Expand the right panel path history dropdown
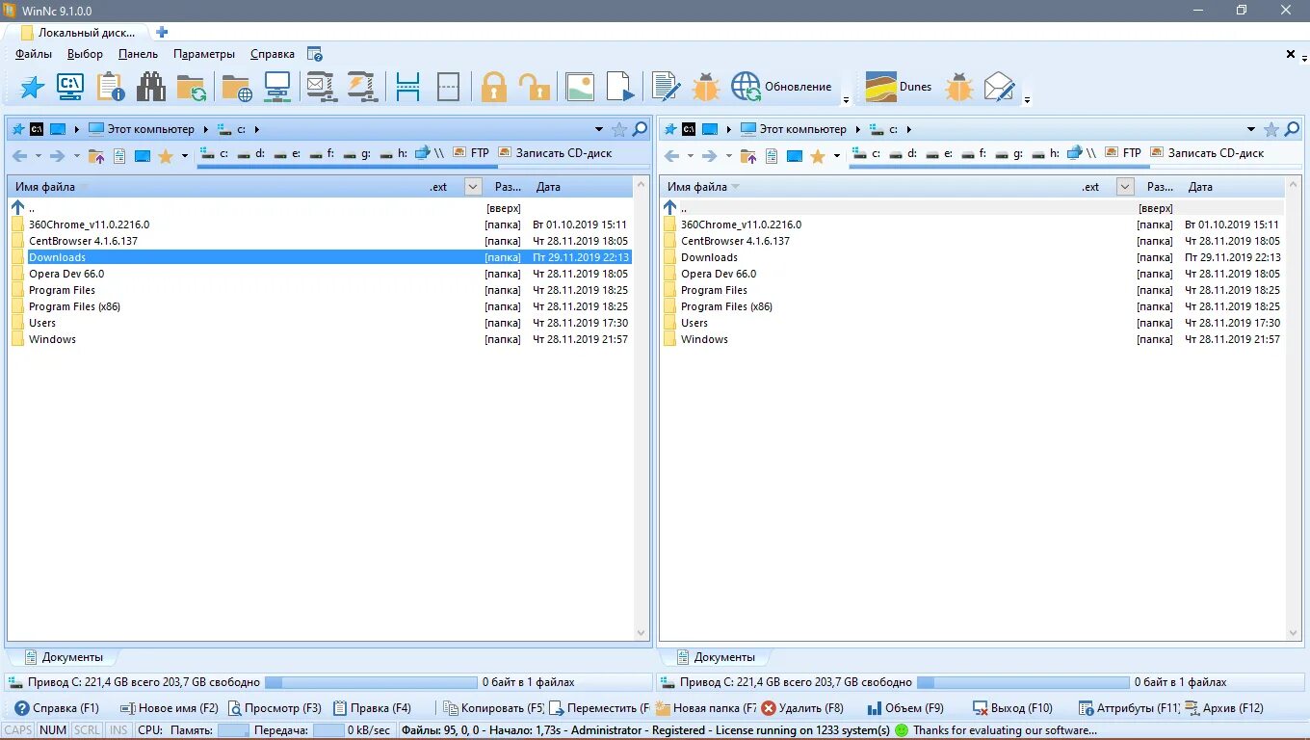 click(1251, 129)
